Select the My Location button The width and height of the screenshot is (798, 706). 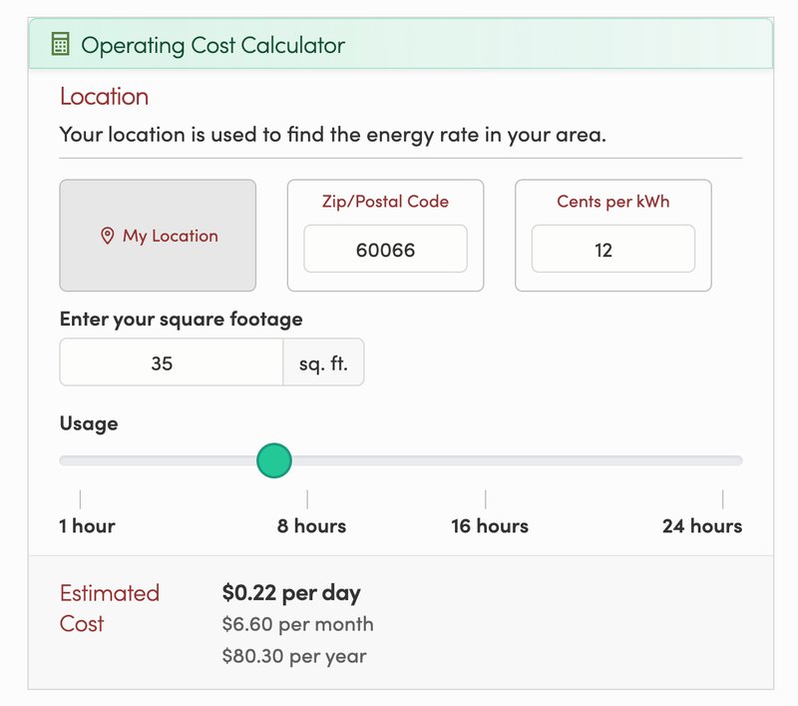pos(158,236)
